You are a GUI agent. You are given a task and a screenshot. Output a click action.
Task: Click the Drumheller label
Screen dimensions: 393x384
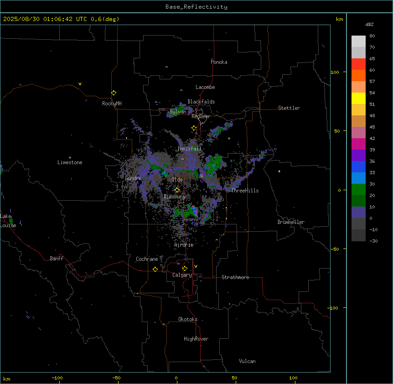click(x=291, y=222)
